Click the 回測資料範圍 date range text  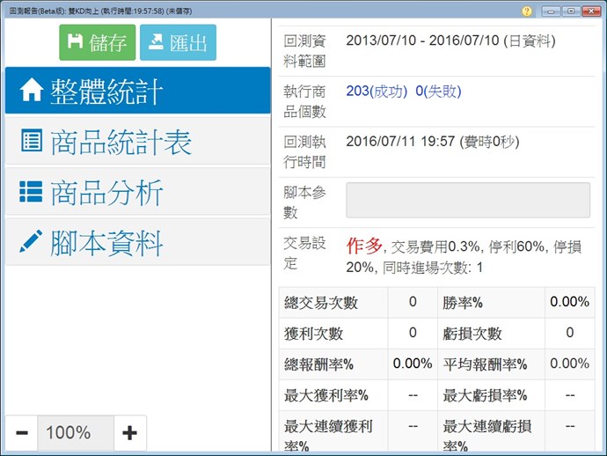450,40
